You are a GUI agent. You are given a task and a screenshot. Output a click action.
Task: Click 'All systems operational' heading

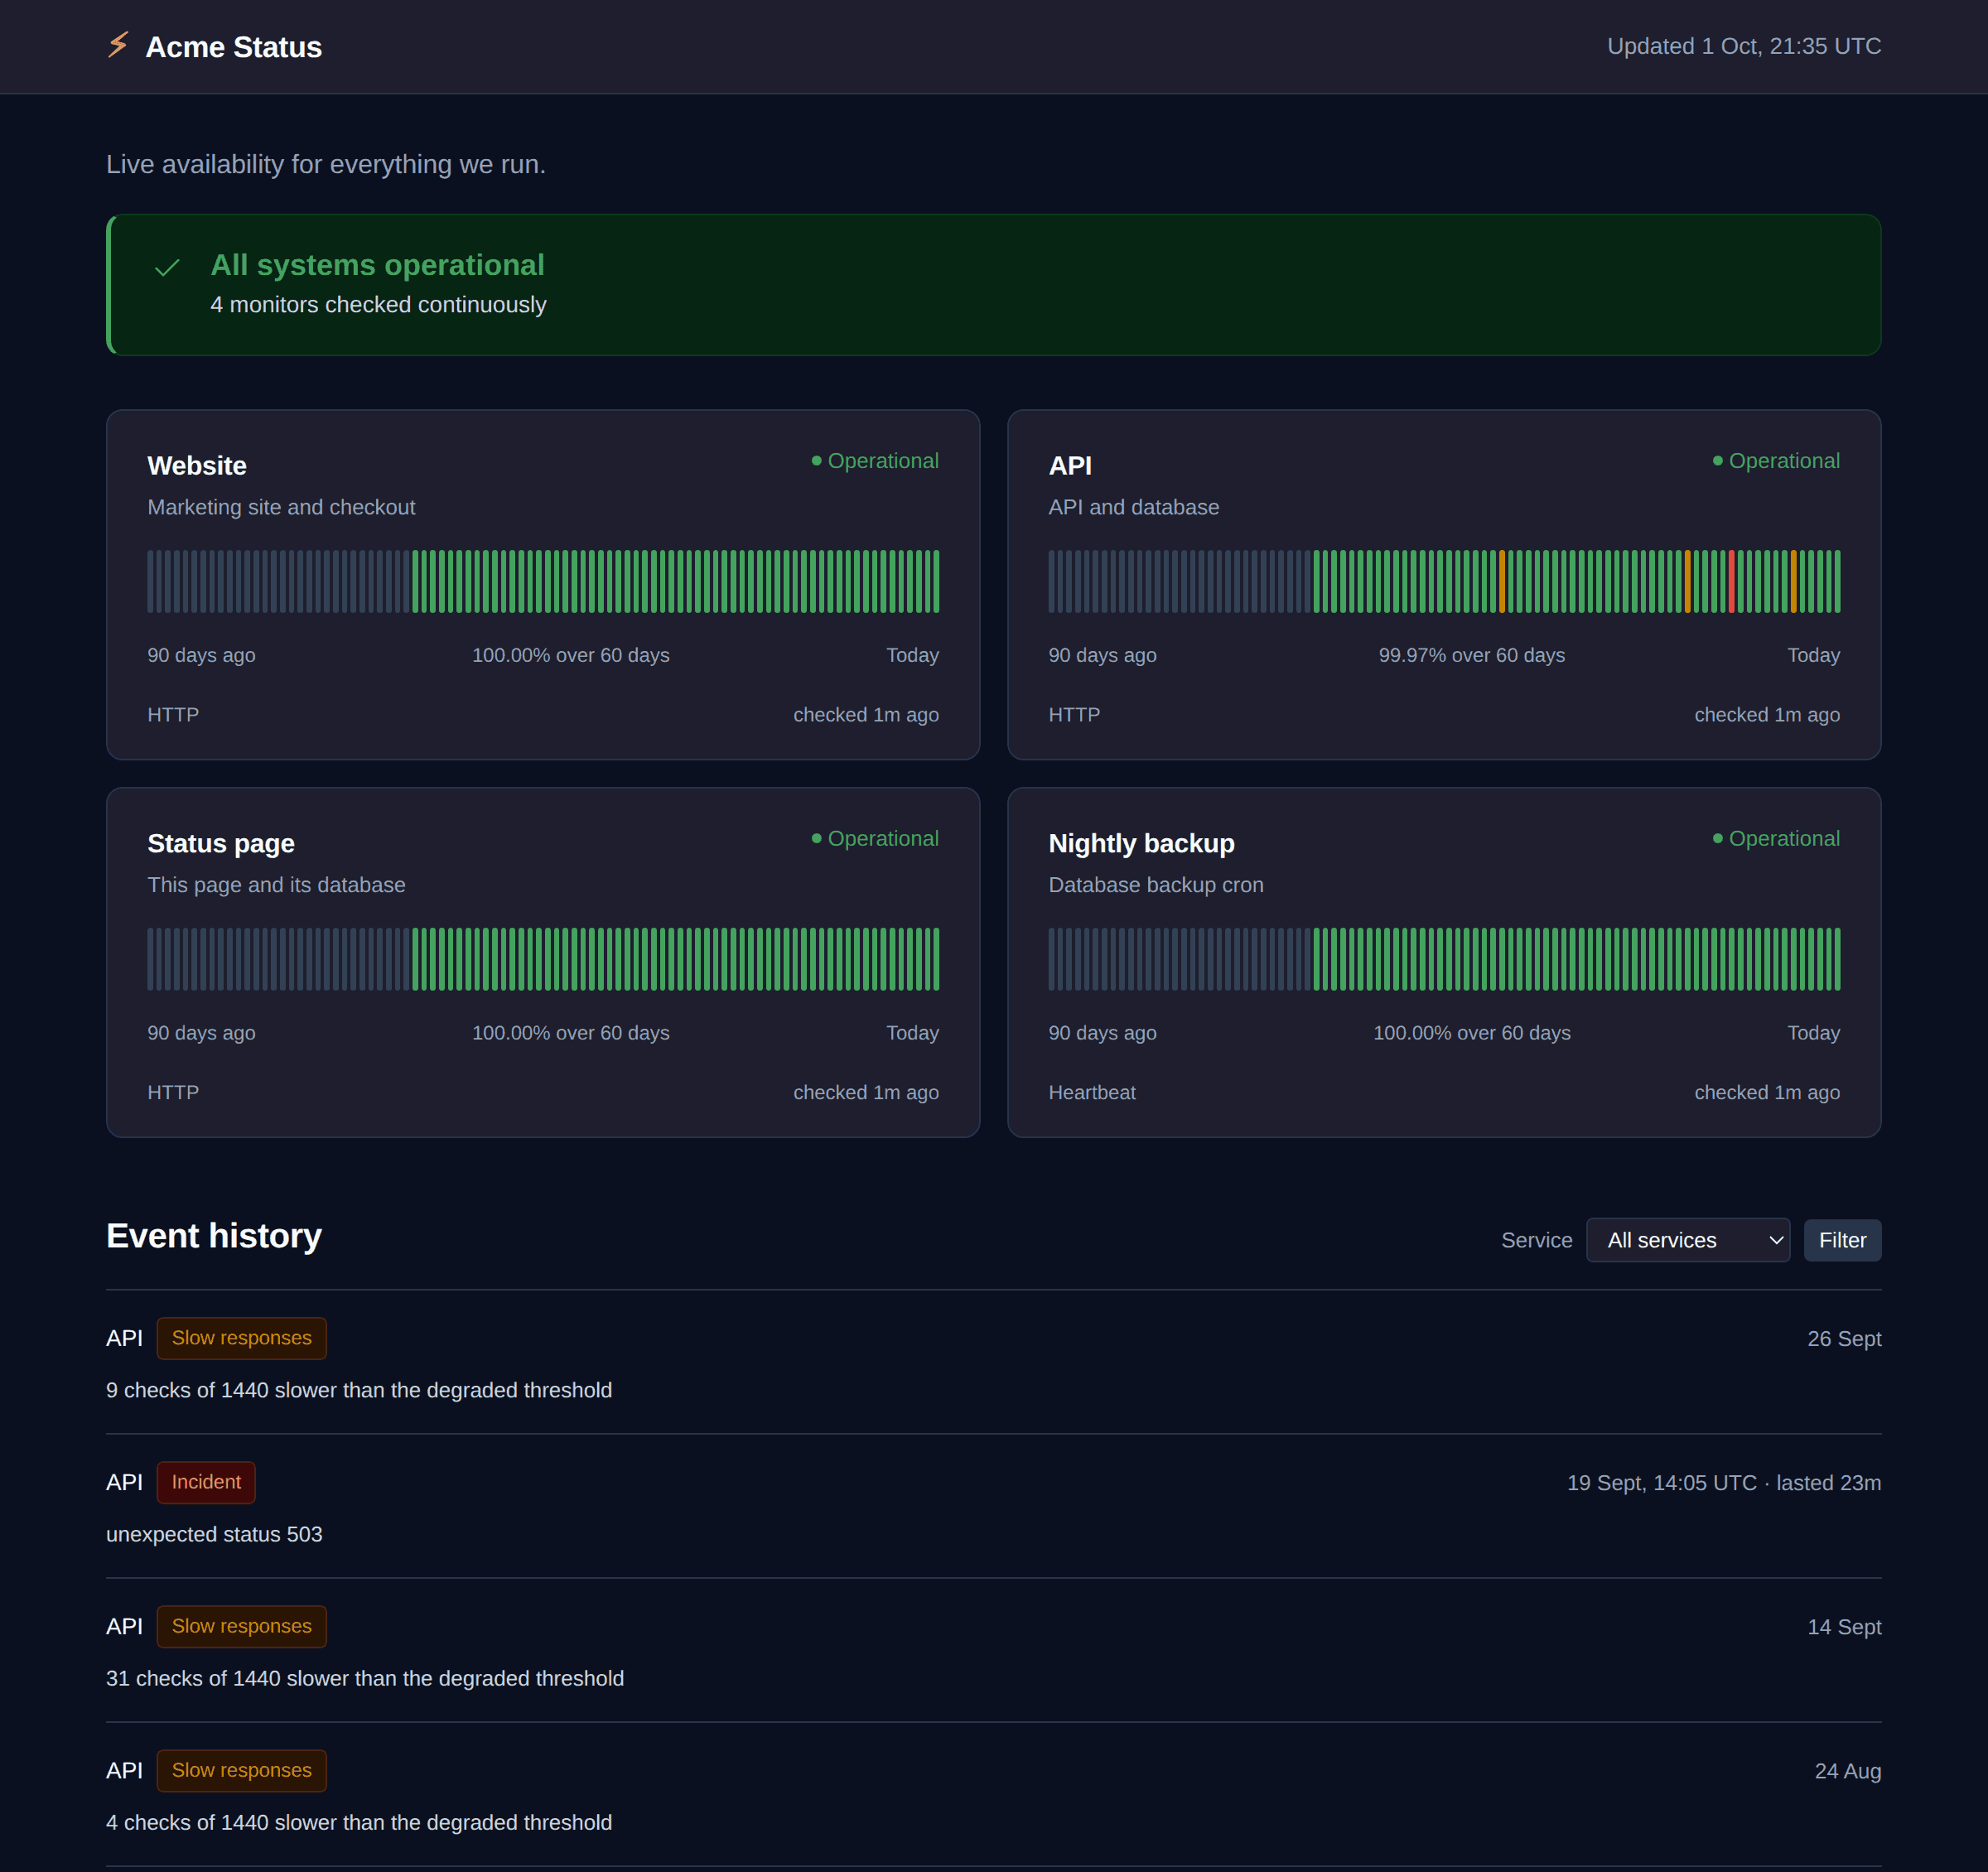click(x=377, y=265)
